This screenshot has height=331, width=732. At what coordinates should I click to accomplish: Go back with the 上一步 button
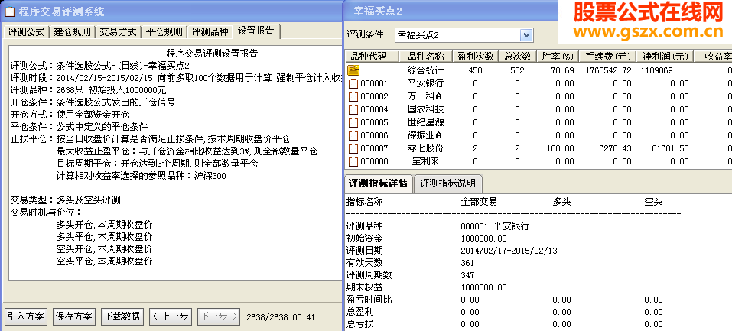(x=171, y=316)
